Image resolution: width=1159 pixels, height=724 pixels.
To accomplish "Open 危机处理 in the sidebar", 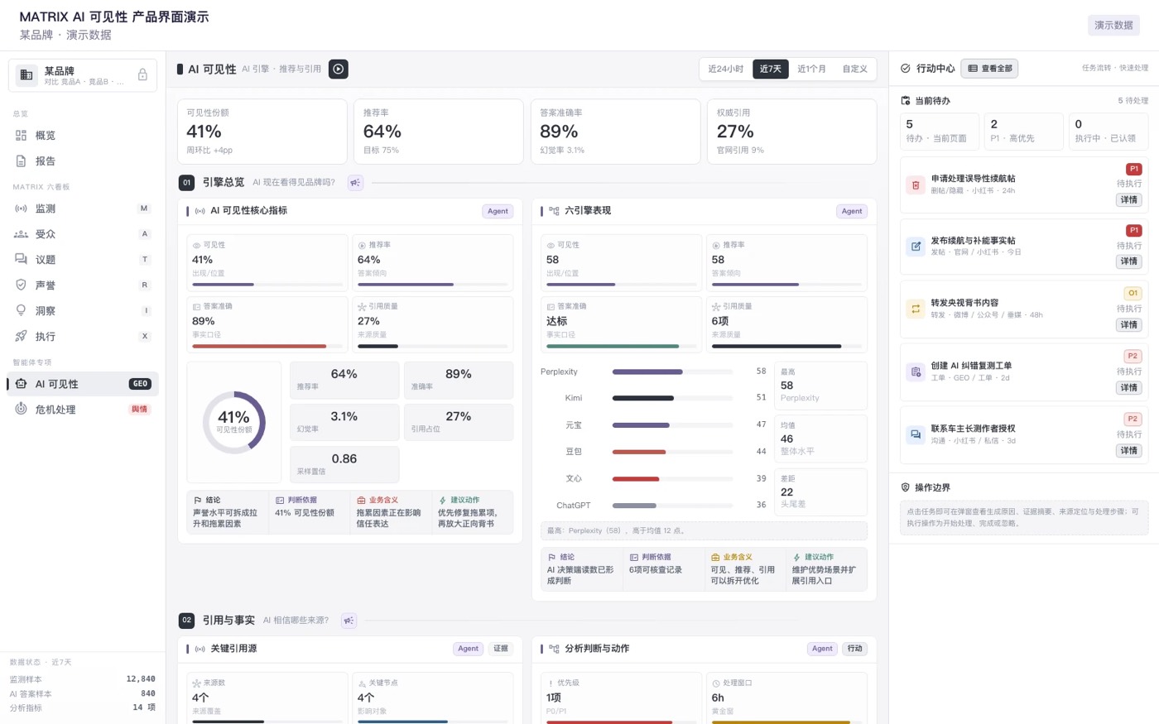I will pos(83,410).
